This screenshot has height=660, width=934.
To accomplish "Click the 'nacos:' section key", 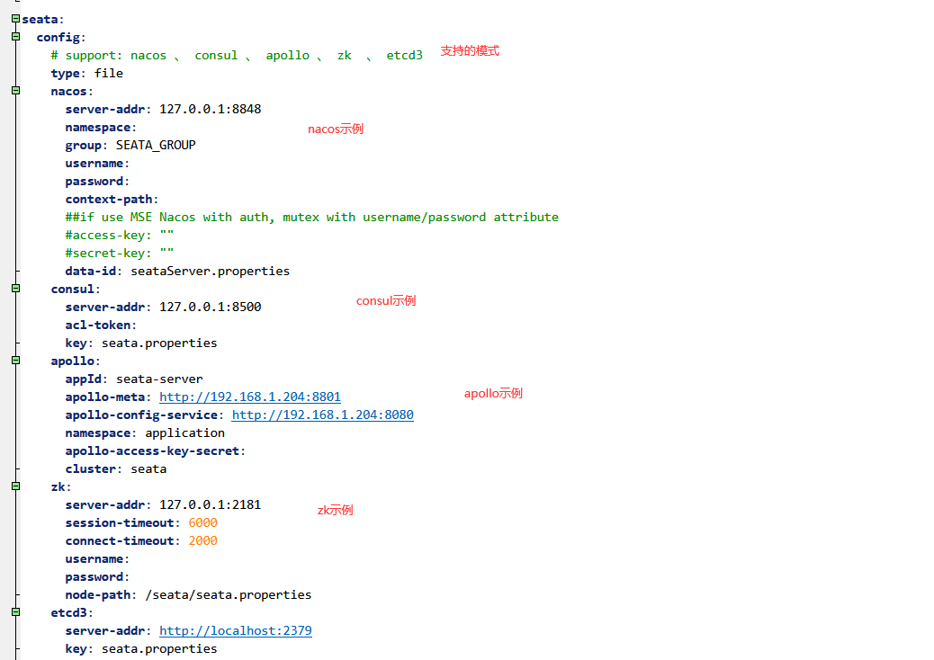I will pyautogui.click(x=72, y=91).
